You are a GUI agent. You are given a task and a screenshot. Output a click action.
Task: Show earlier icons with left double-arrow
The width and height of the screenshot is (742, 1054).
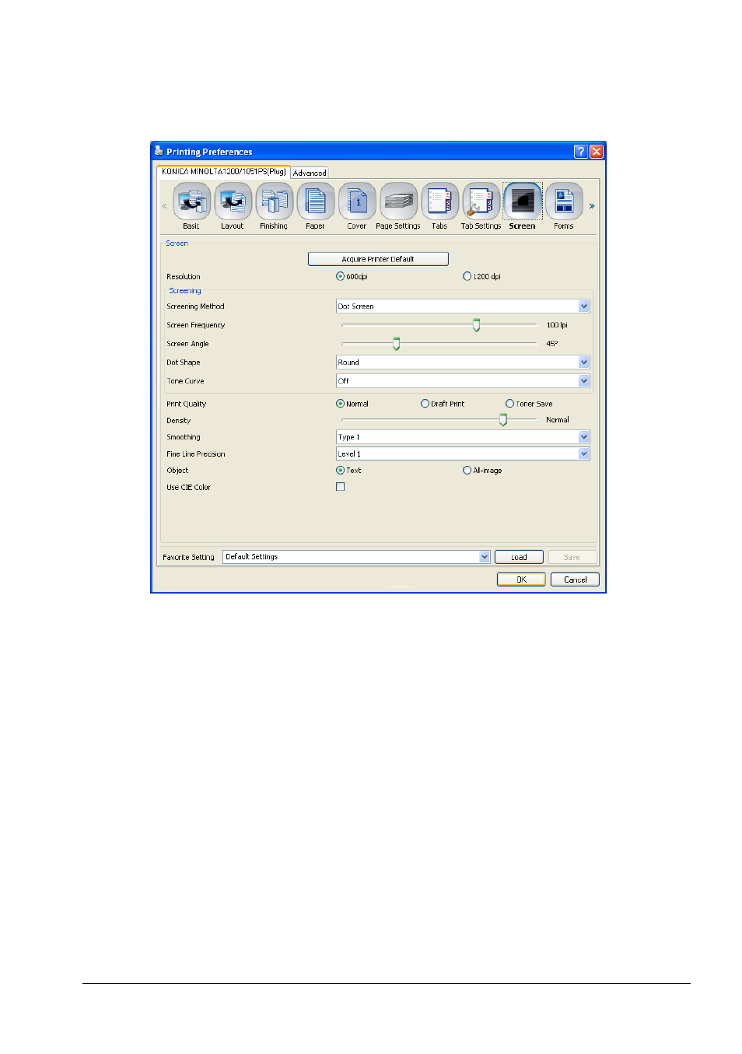click(x=164, y=206)
